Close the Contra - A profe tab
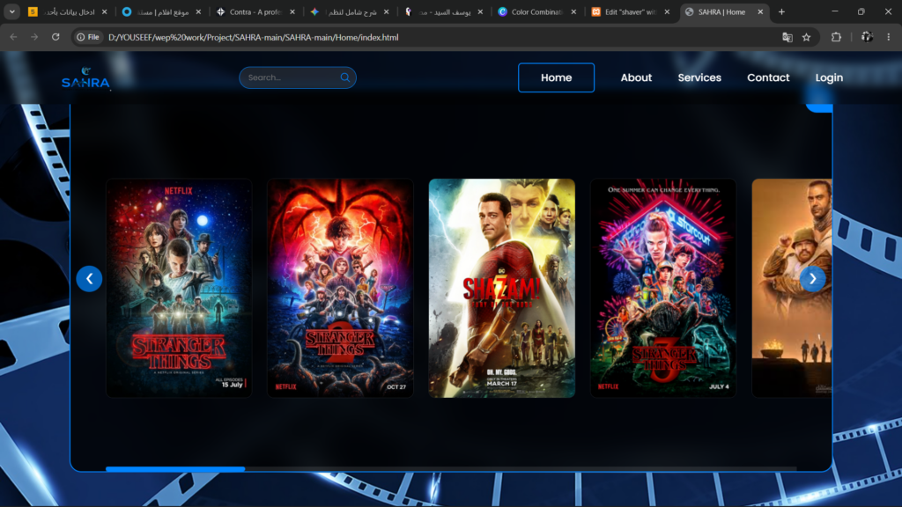This screenshot has height=507, width=902. coord(292,11)
